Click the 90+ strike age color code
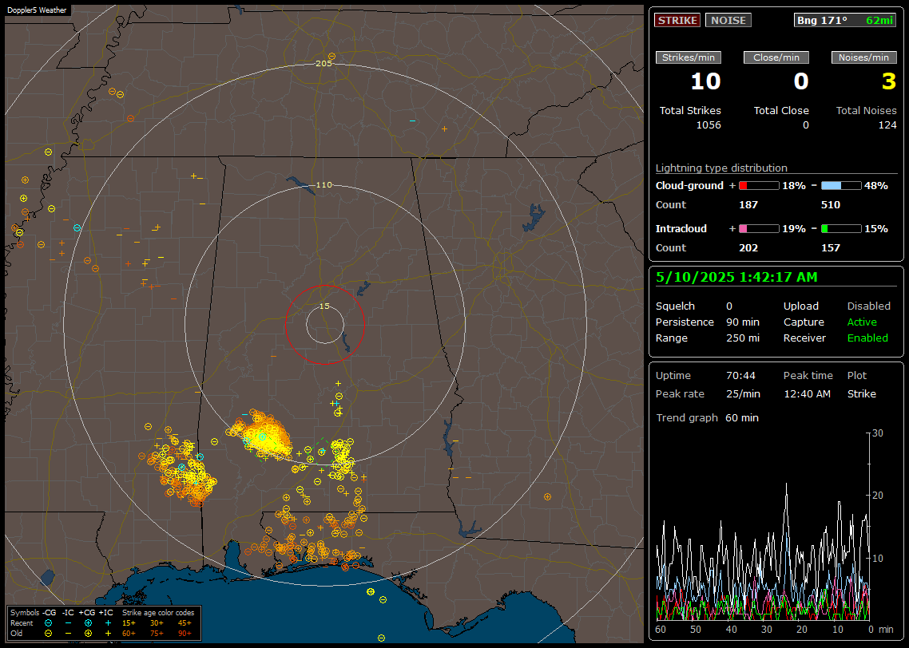Screen dimensions: 909x648 pos(185,633)
